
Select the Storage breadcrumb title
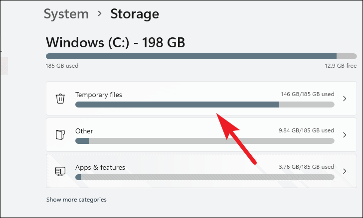[x=134, y=14]
